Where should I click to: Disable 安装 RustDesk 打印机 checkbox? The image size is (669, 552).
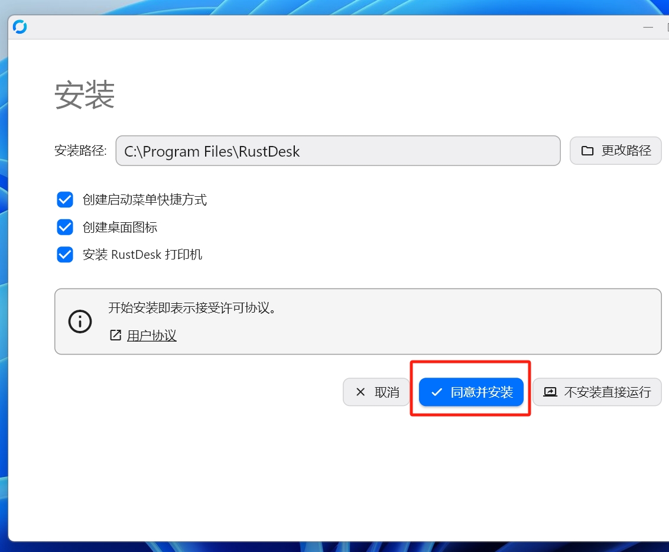65,255
